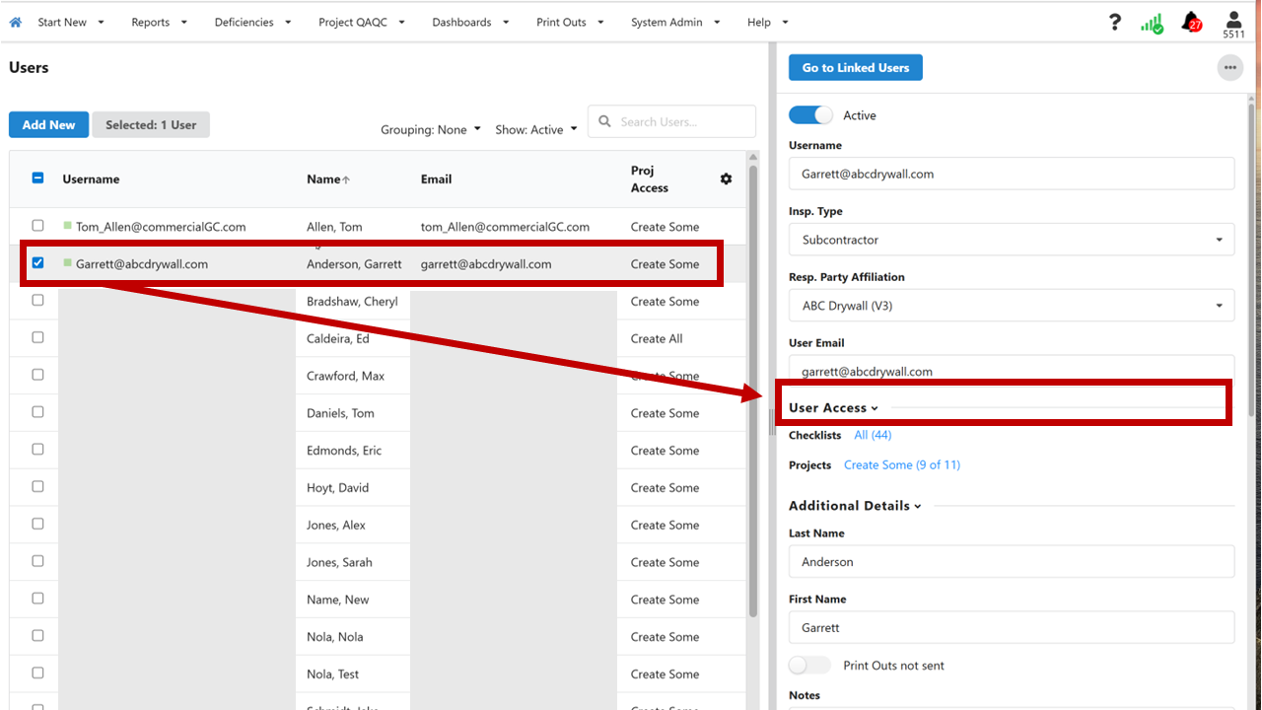Select checkbox for Caldeira, Ed
This screenshot has height=710, width=1262.
[x=37, y=337]
